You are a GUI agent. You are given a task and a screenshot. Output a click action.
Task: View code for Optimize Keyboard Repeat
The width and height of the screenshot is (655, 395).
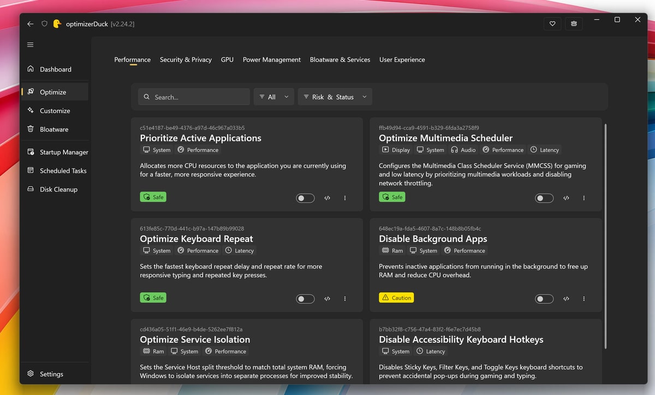[x=327, y=299]
